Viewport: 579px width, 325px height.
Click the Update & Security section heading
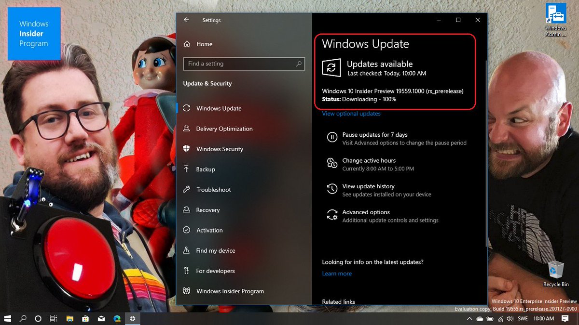207,83
